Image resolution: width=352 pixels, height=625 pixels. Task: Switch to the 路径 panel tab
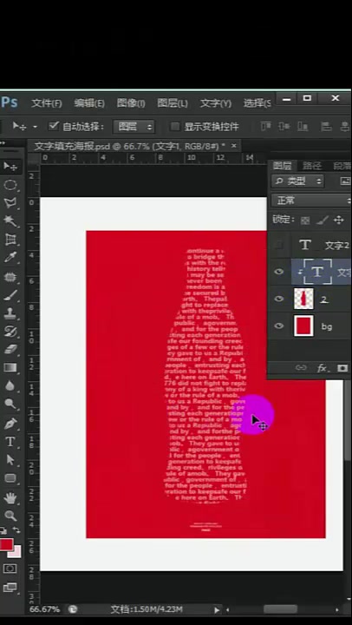click(x=312, y=166)
